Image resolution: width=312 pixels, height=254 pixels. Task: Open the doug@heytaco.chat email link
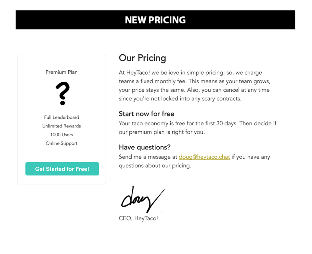tap(204, 157)
